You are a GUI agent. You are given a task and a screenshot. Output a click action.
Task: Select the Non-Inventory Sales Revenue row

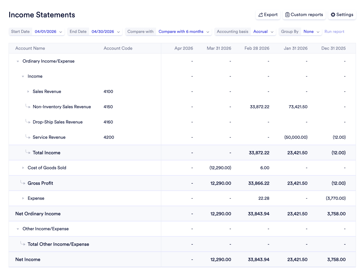click(x=62, y=107)
